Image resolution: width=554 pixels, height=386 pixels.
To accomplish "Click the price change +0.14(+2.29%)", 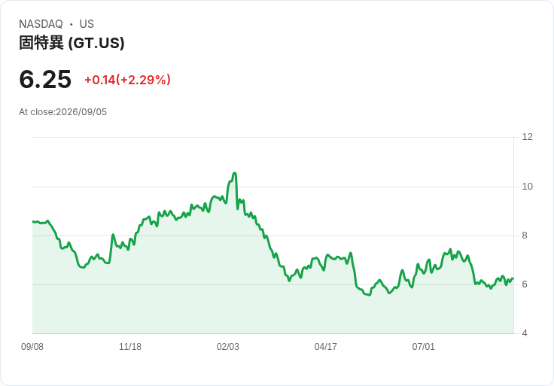I will (127, 80).
